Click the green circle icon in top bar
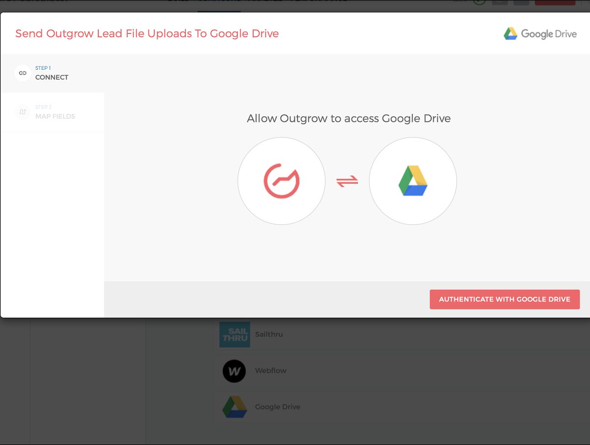This screenshot has width=590, height=445. 479,1
